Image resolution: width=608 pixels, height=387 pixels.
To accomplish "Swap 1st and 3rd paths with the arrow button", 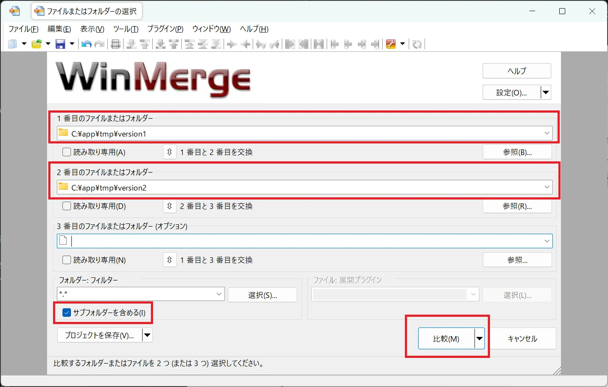I will (x=170, y=260).
